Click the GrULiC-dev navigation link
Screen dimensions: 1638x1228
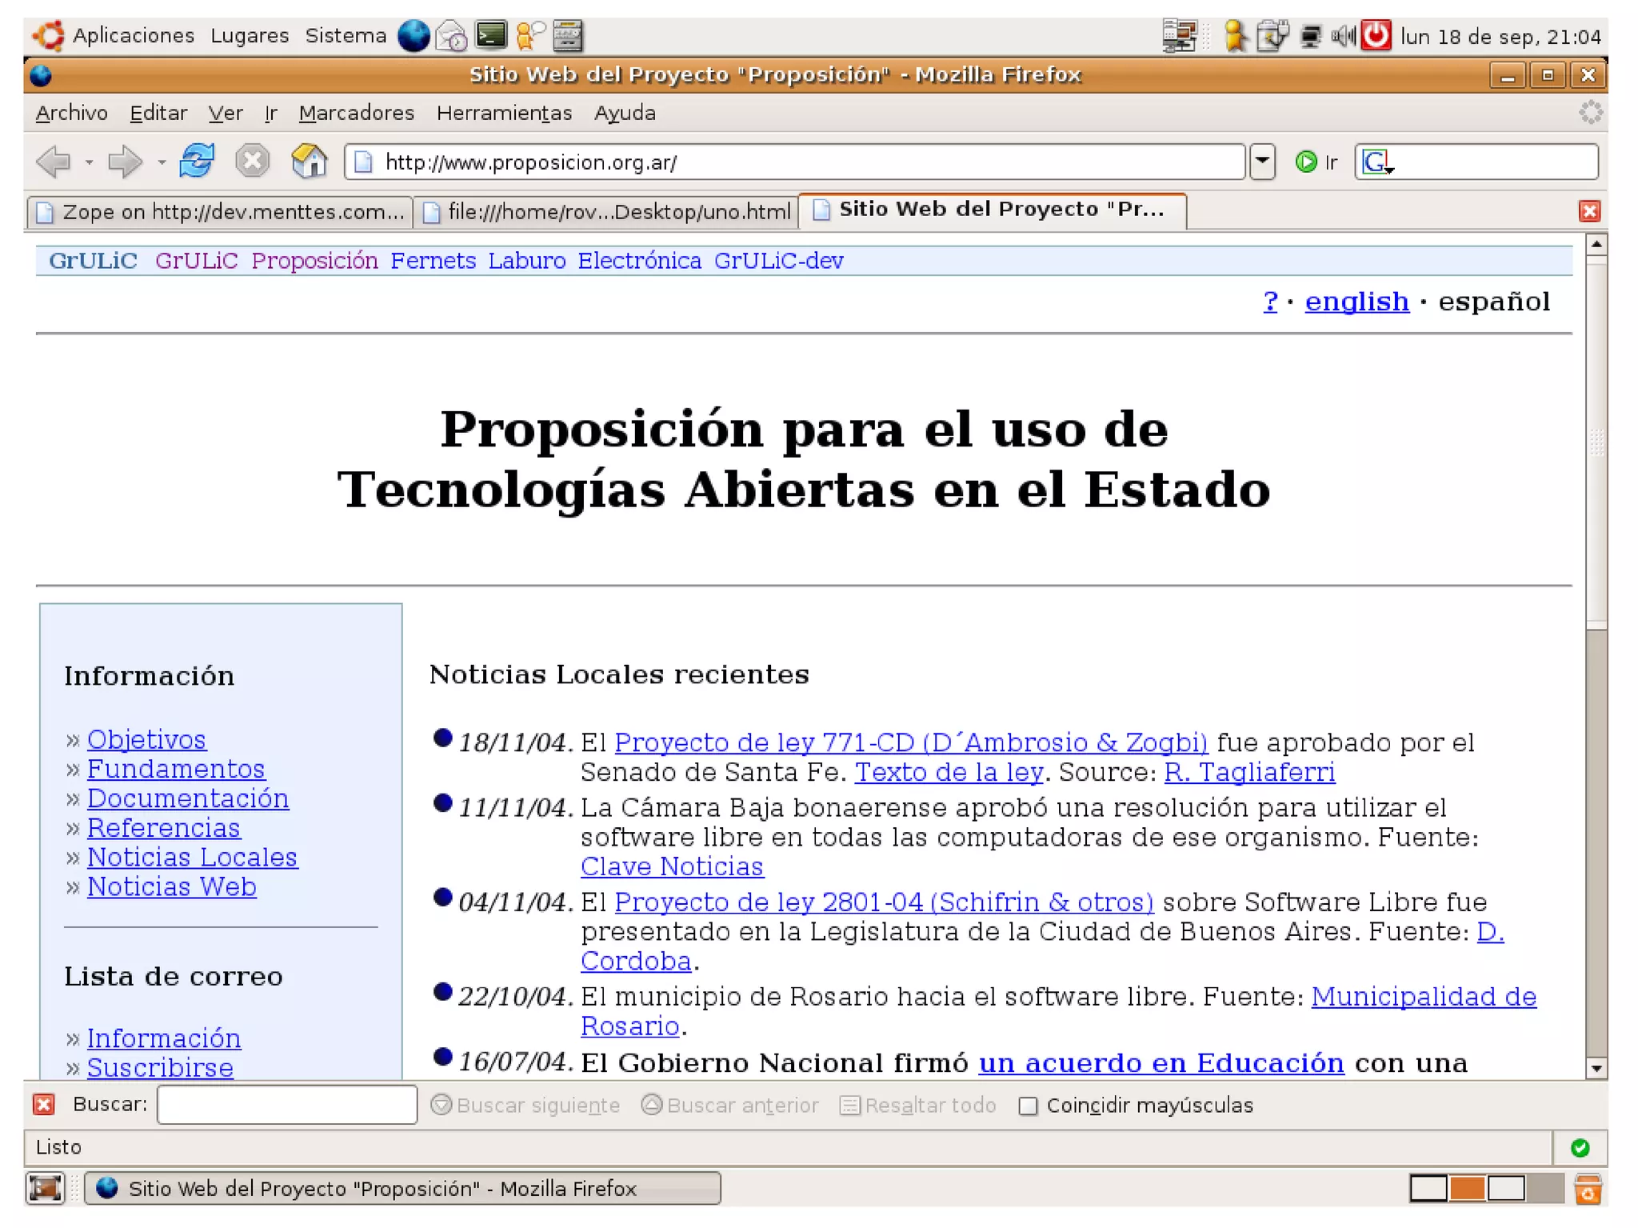[779, 261]
